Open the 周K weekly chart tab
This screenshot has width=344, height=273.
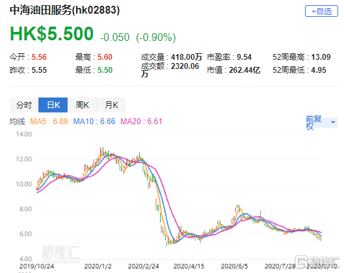pos(82,105)
